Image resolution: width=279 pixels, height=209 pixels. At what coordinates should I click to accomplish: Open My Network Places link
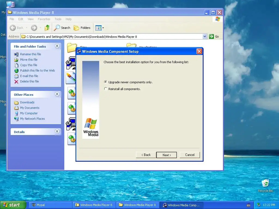point(32,119)
